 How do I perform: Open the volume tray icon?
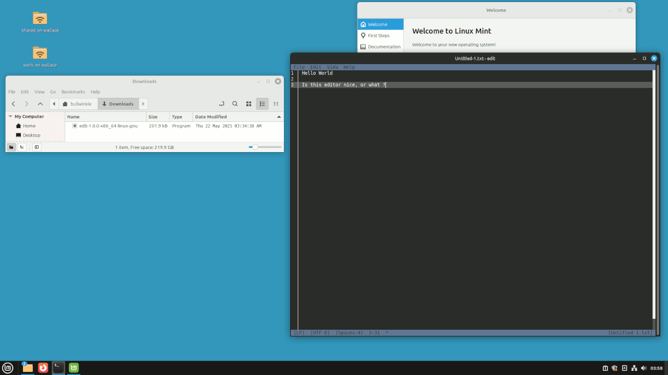pyautogui.click(x=643, y=368)
